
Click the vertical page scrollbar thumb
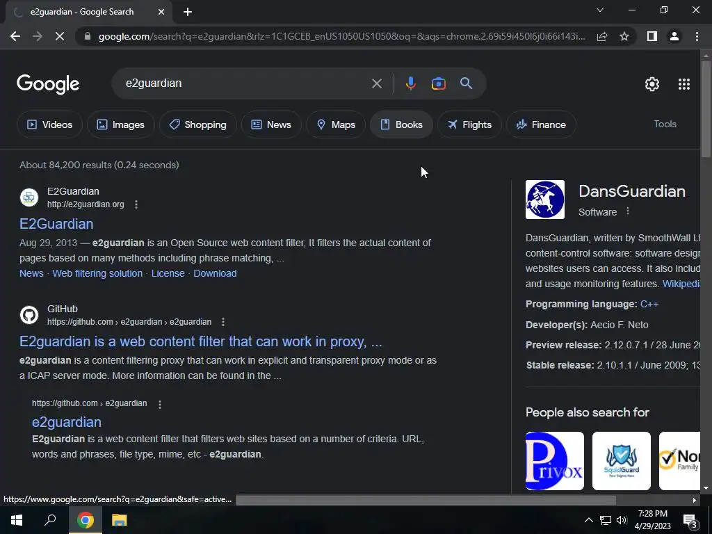point(706,109)
